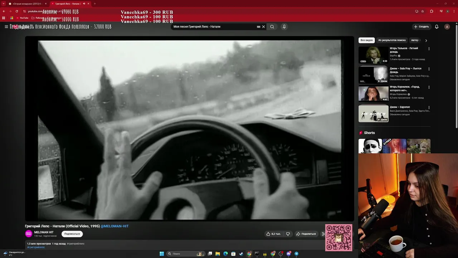Open the Chrome tab search dropdown

(x=3, y=4)
